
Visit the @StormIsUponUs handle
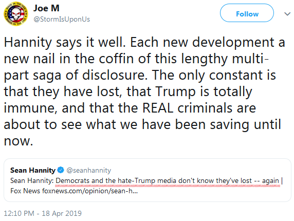click(x=62, y=19)
